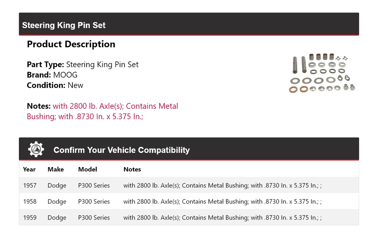Screen dimensions: 378x238
Task: Click P300 Series in the 1958 row
Action: pyautogui.click(x=94, y=201)
